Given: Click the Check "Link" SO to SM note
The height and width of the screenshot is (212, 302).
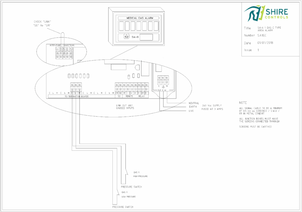Looking at the screenshot, I should (x=42, y=23).
